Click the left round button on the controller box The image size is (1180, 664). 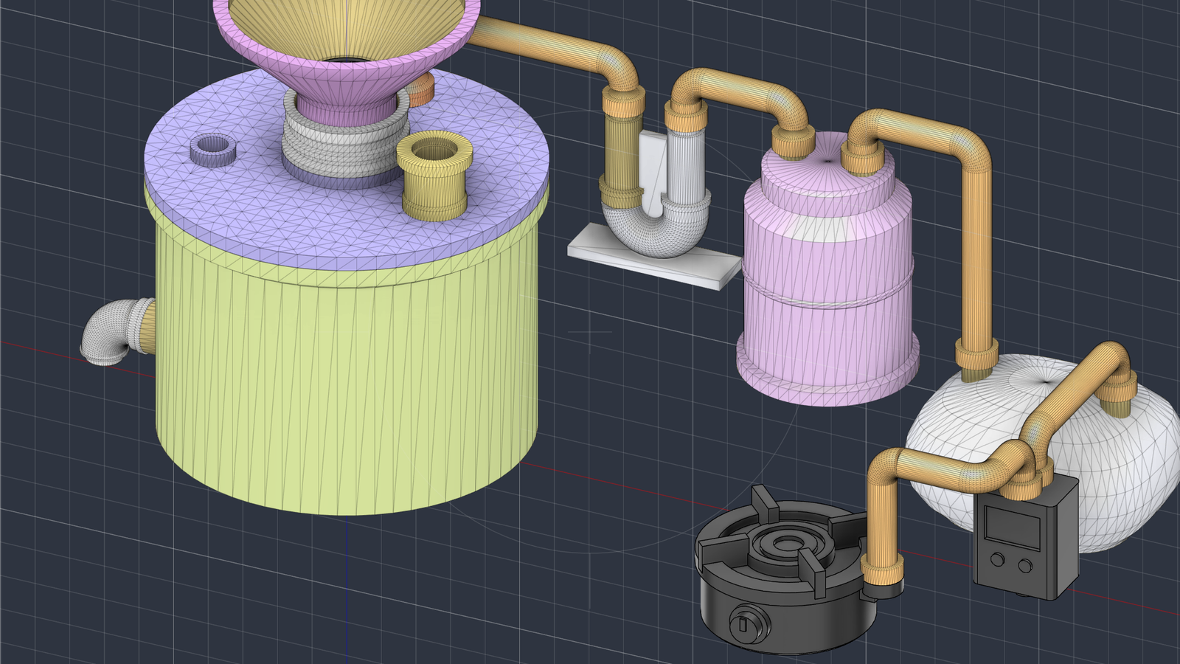(998, 560)
